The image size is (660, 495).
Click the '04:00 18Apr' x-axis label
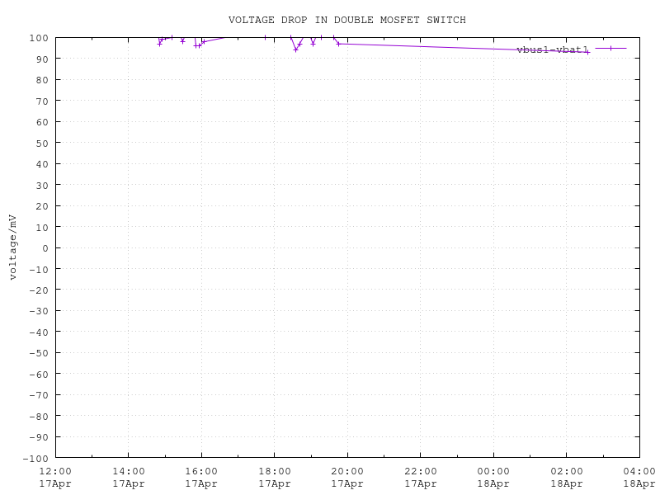[639, 478]
